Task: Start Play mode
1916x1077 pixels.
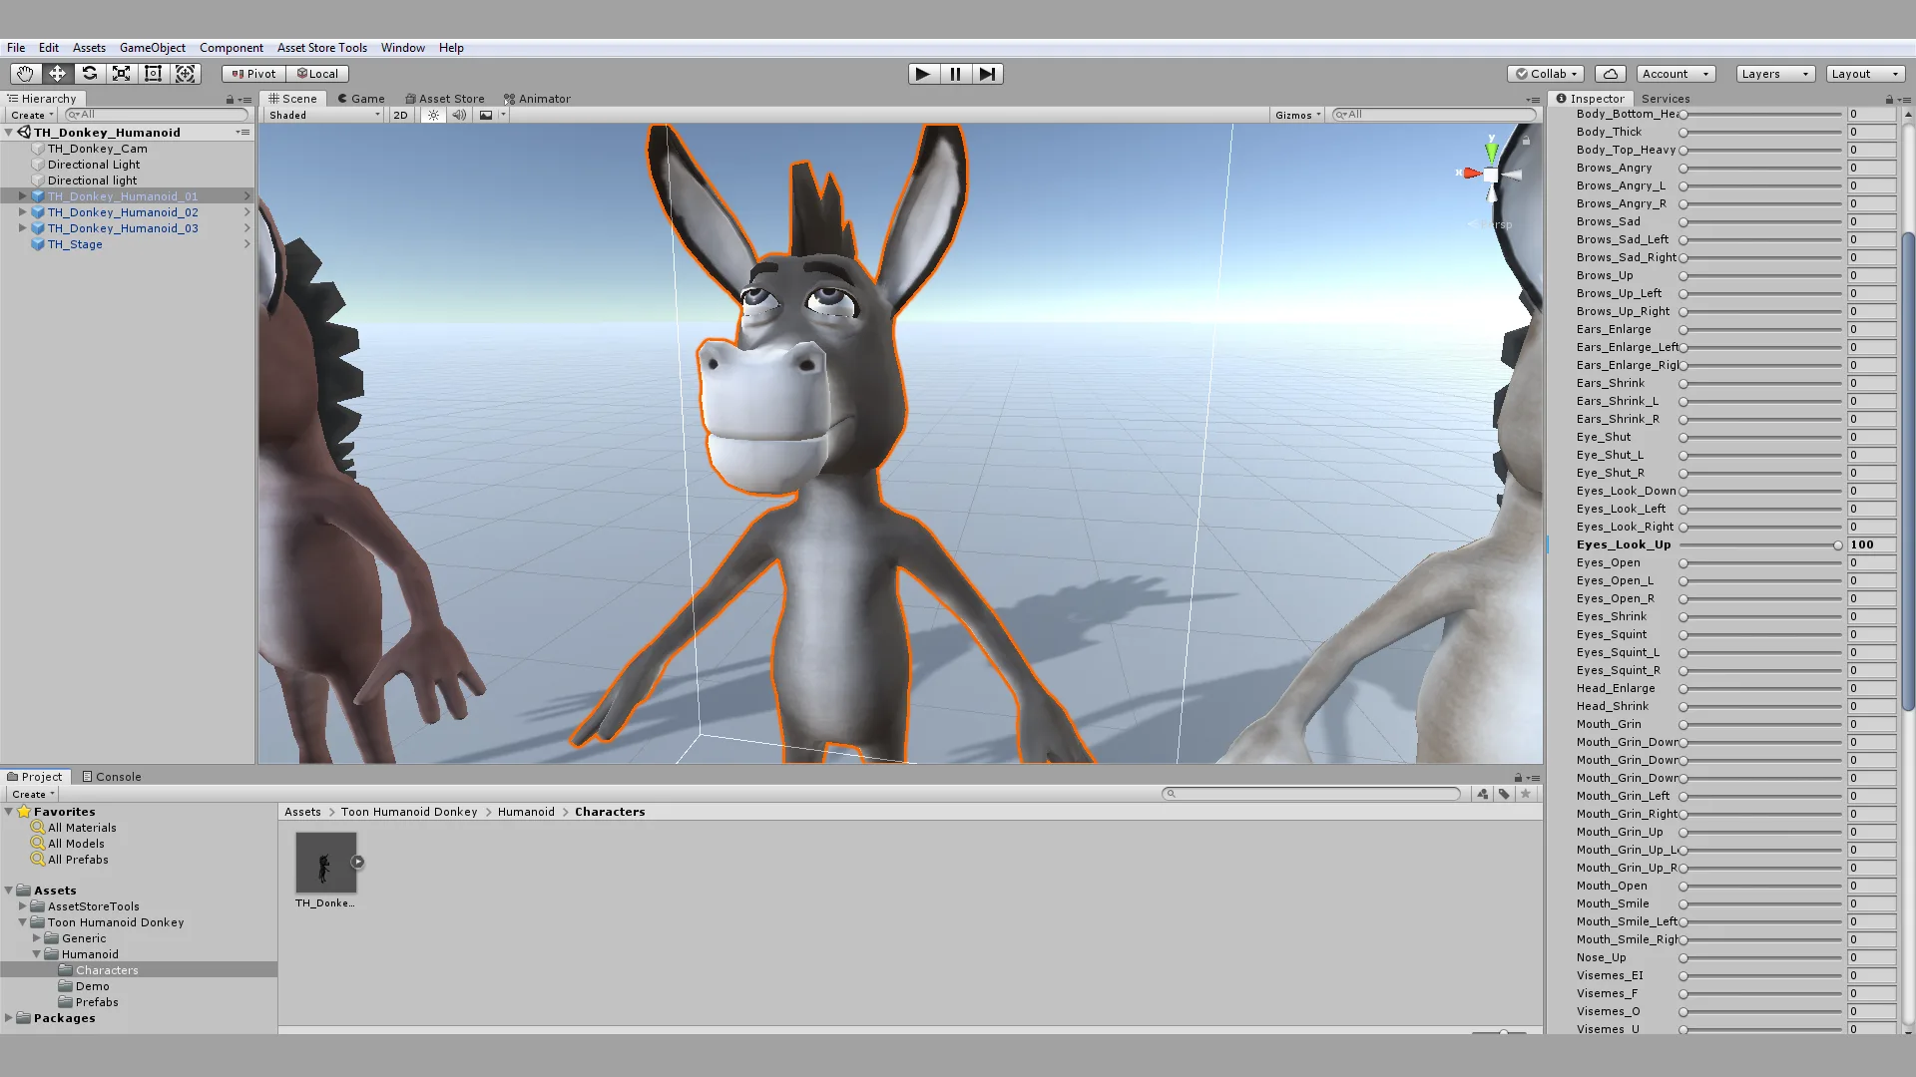Action: click(923, 73)
